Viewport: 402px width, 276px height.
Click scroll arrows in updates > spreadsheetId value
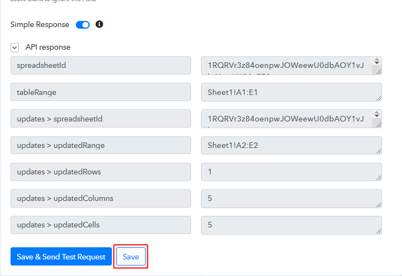click(x=377, y=114)
